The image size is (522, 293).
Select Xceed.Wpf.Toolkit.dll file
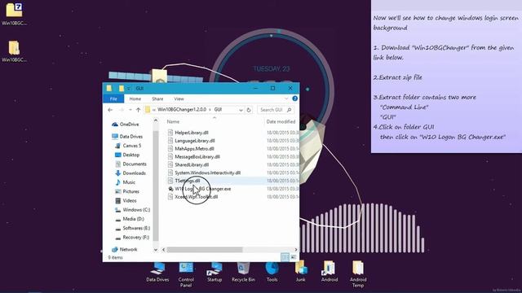[196, 197]
